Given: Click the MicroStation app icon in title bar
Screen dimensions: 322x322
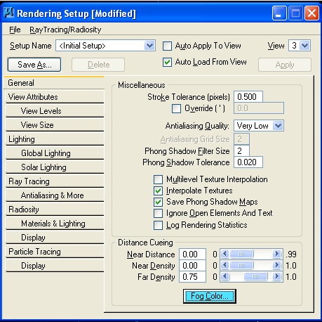Looking at the screenshot, I should pyautogui.click(x=9, y=13).
